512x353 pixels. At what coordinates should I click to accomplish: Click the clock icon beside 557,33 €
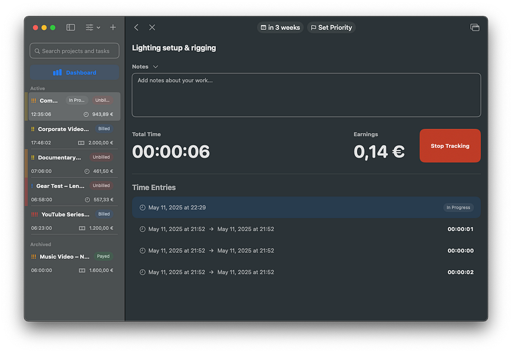87,199
